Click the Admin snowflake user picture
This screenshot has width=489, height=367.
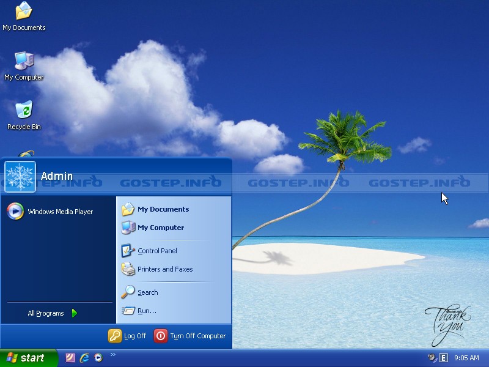coord(20,176)
